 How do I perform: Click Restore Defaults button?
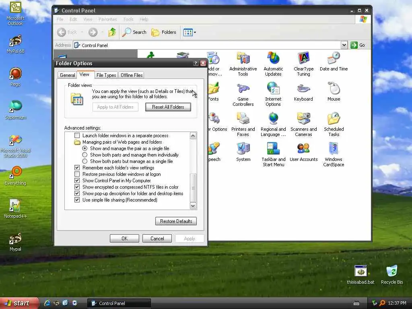pos(176,221)
